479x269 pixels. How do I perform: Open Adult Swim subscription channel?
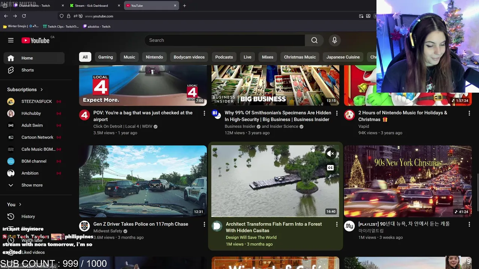[34, 125]
